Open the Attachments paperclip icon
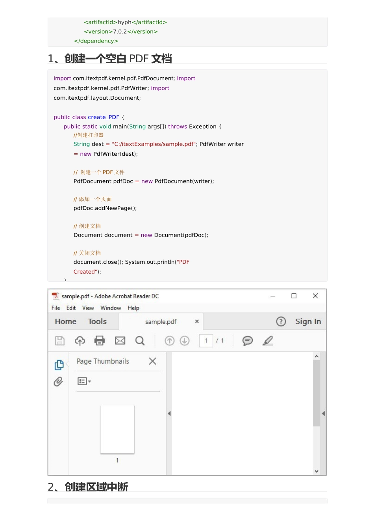 [x=58, y=382]
